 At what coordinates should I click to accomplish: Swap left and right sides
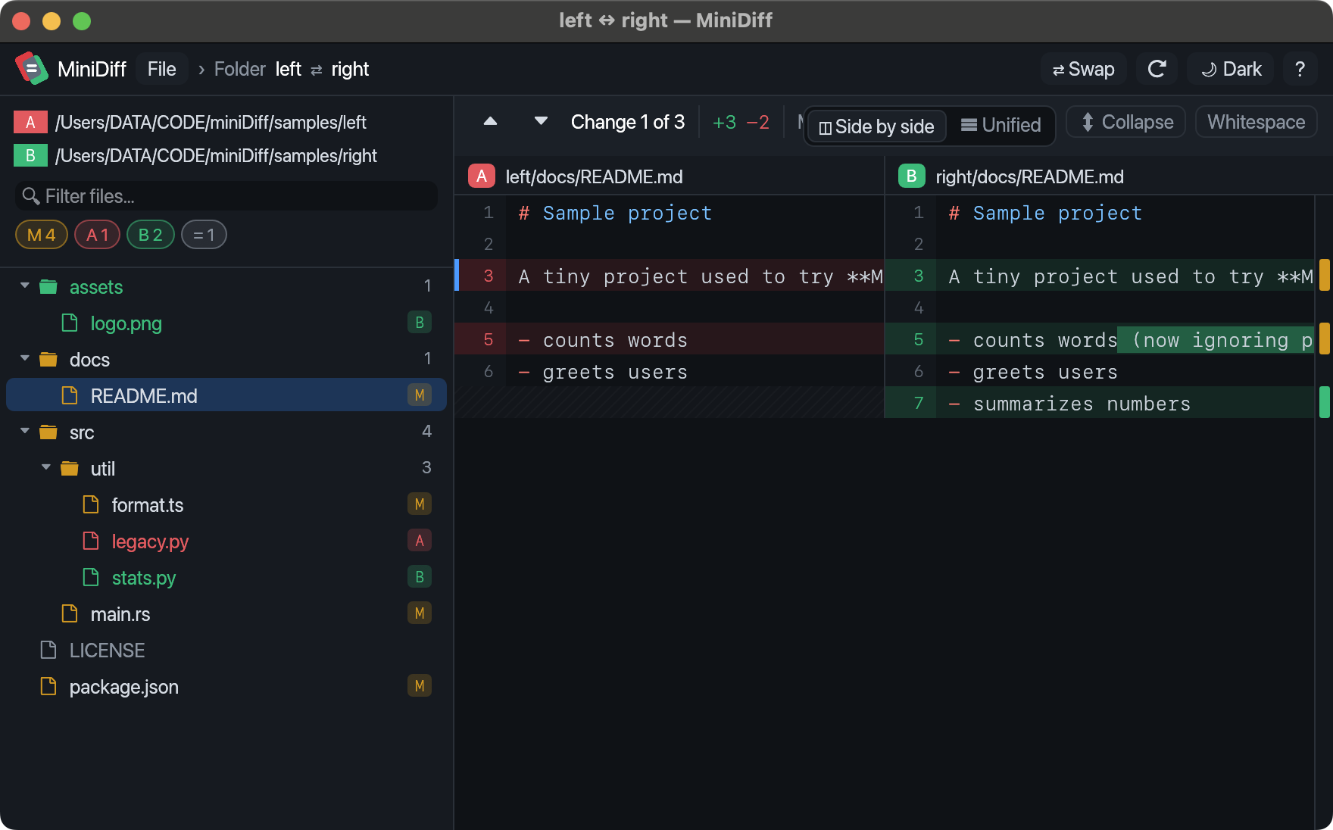click(x=1083, y=69)
